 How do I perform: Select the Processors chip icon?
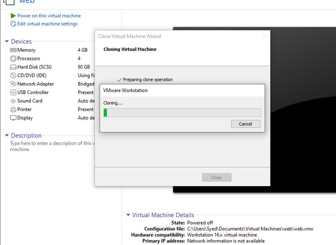point(13,59)
